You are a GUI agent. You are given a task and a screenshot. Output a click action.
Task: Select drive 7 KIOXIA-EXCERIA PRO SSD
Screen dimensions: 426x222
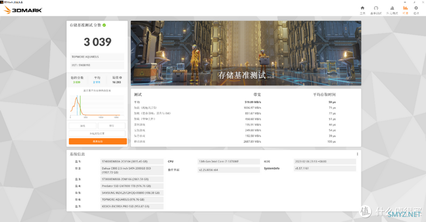click(132, 206)
